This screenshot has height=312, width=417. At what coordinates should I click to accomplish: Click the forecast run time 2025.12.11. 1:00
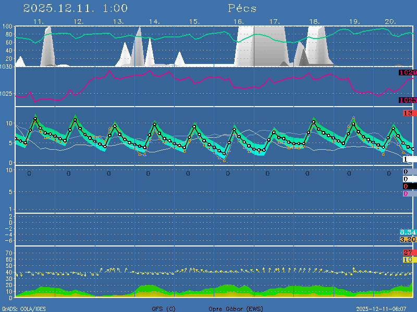coord(76,8)
